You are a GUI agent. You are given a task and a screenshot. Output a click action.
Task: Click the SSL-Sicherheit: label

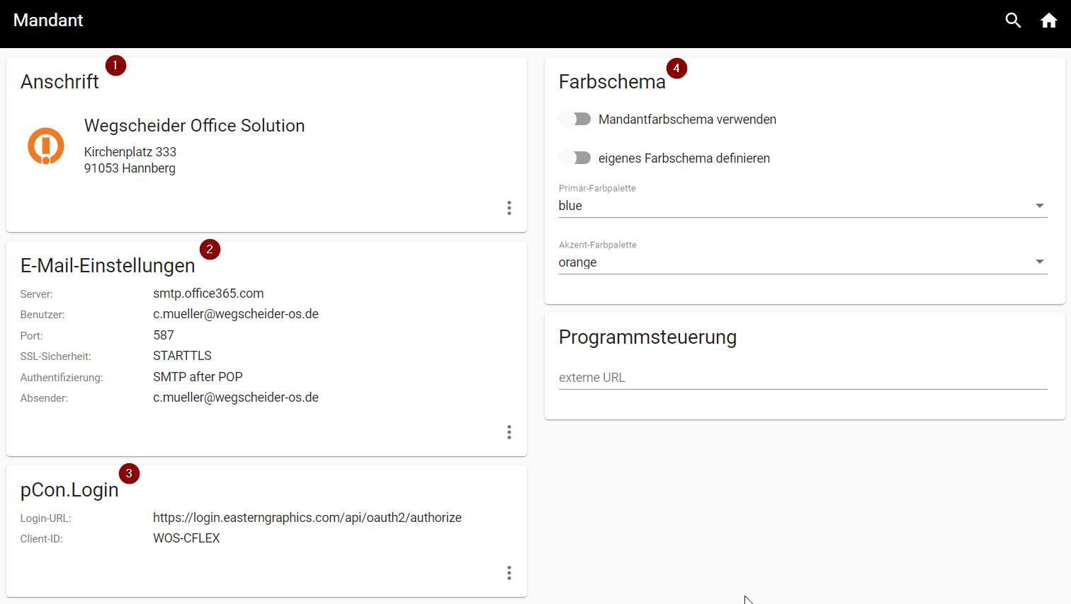click(56, 356)
